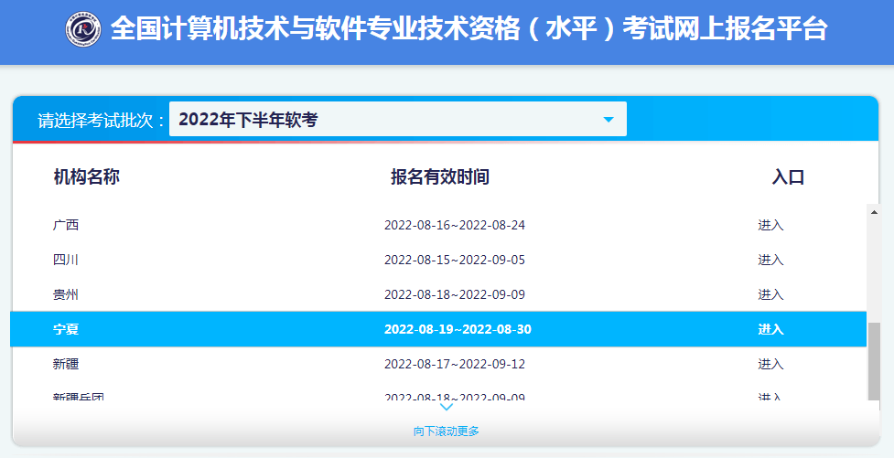
Task: Click the scroll-down chevron icon
Action: point(447,407)
